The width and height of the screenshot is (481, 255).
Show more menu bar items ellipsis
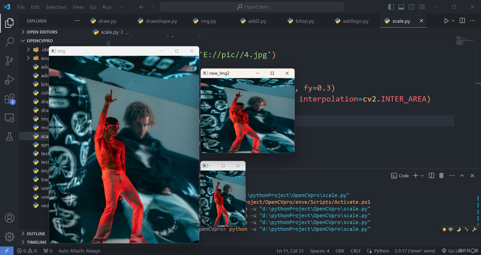(122, 7)
